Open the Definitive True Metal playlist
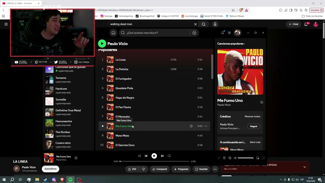The height and width of the screenshot is (183, 325). click(x=69, y=112)
